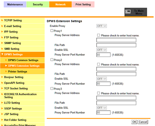The height and width of the screenshot is (126, 155).
Task: Expand Bonjour Setting in sidebar
Action: tap(22, 77)
